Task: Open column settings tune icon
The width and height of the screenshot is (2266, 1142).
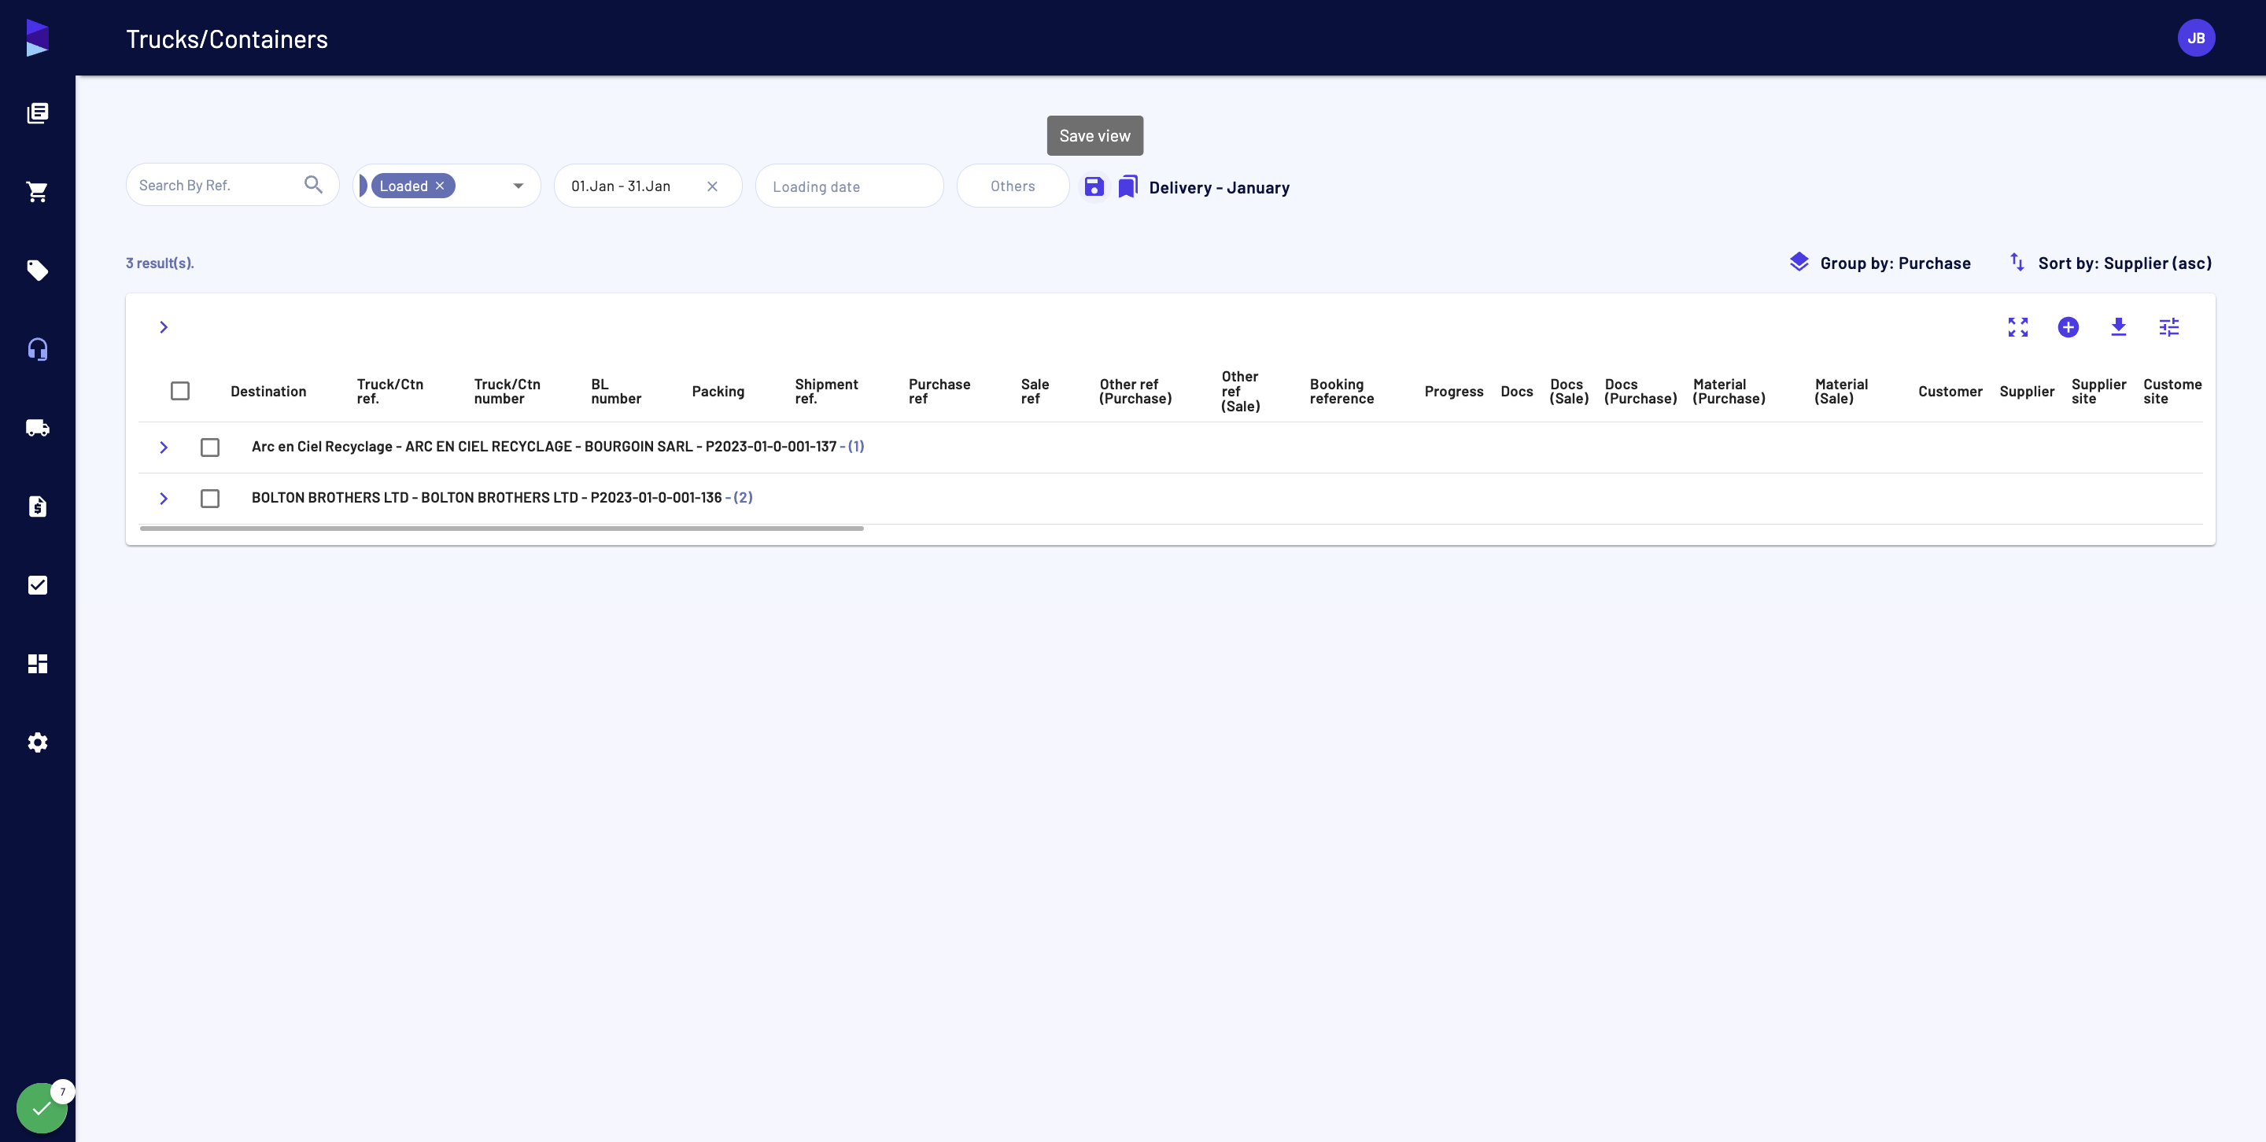Action: click(2169, 327)
